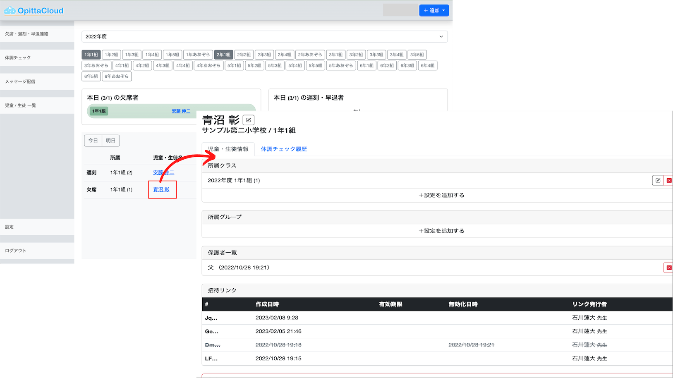Open 欠席・遅刻・早退連絡 in sidebar
This screenshot has height=378, width=673.
(37, 34)
